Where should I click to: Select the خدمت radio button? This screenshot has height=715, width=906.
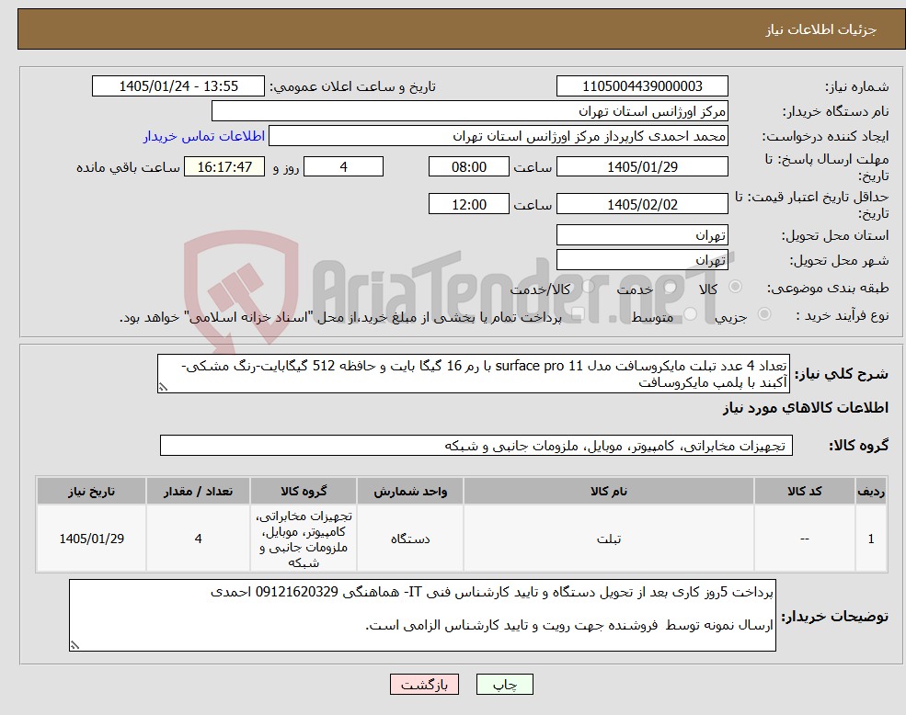coord(670,287)
